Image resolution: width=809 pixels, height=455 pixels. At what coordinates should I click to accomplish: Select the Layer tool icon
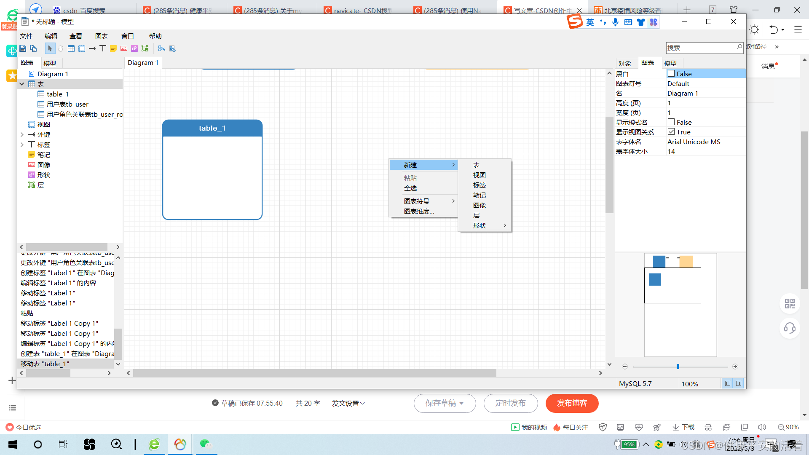pos(145,48)
